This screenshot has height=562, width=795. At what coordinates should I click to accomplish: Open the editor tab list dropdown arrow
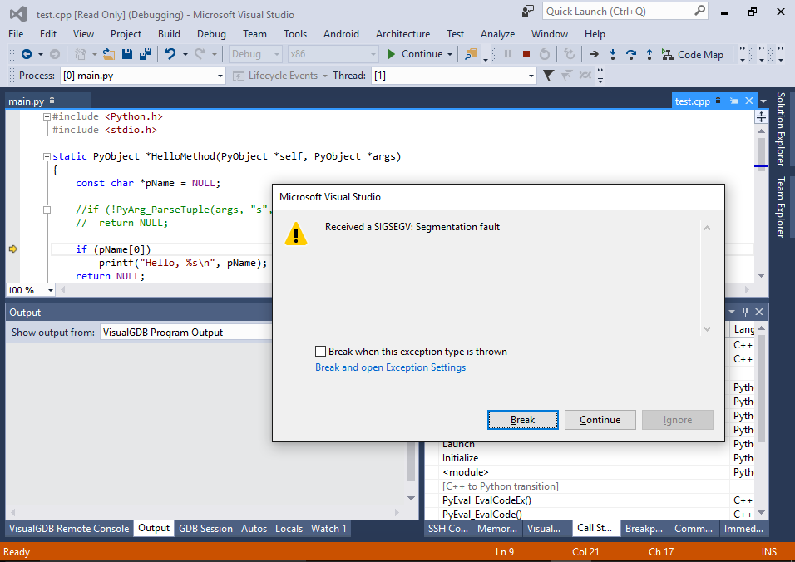pyautogui.click(x=763, y=101)
